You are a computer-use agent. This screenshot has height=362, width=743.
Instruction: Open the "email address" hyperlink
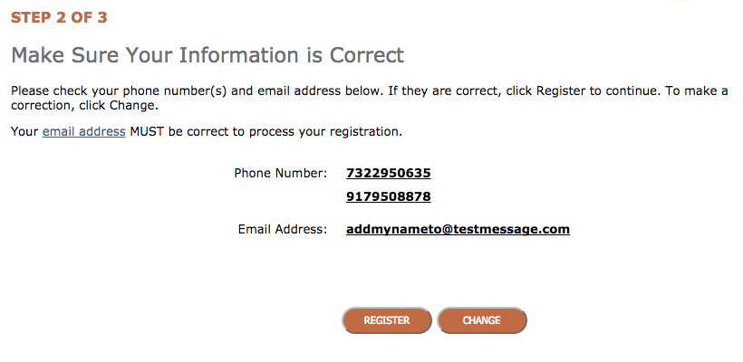[83, 131]
